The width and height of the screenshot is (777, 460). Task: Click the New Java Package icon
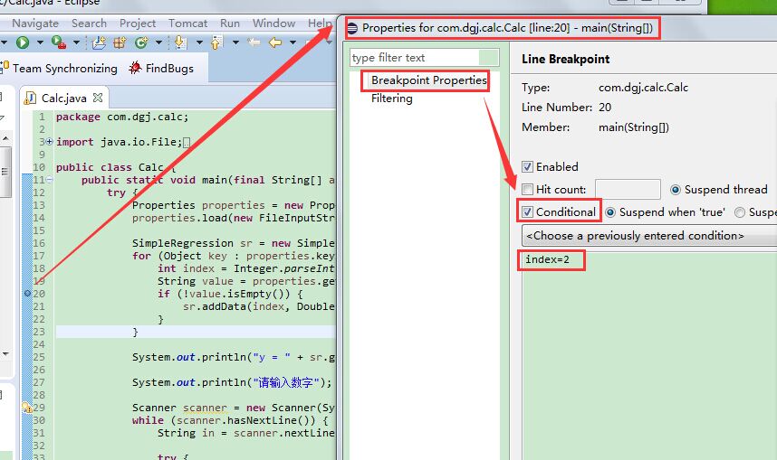click(x=120, y=42)
